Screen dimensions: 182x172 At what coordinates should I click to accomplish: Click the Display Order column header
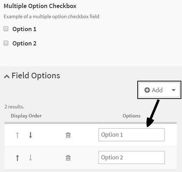pyautogui.click(x=26, y=116)
